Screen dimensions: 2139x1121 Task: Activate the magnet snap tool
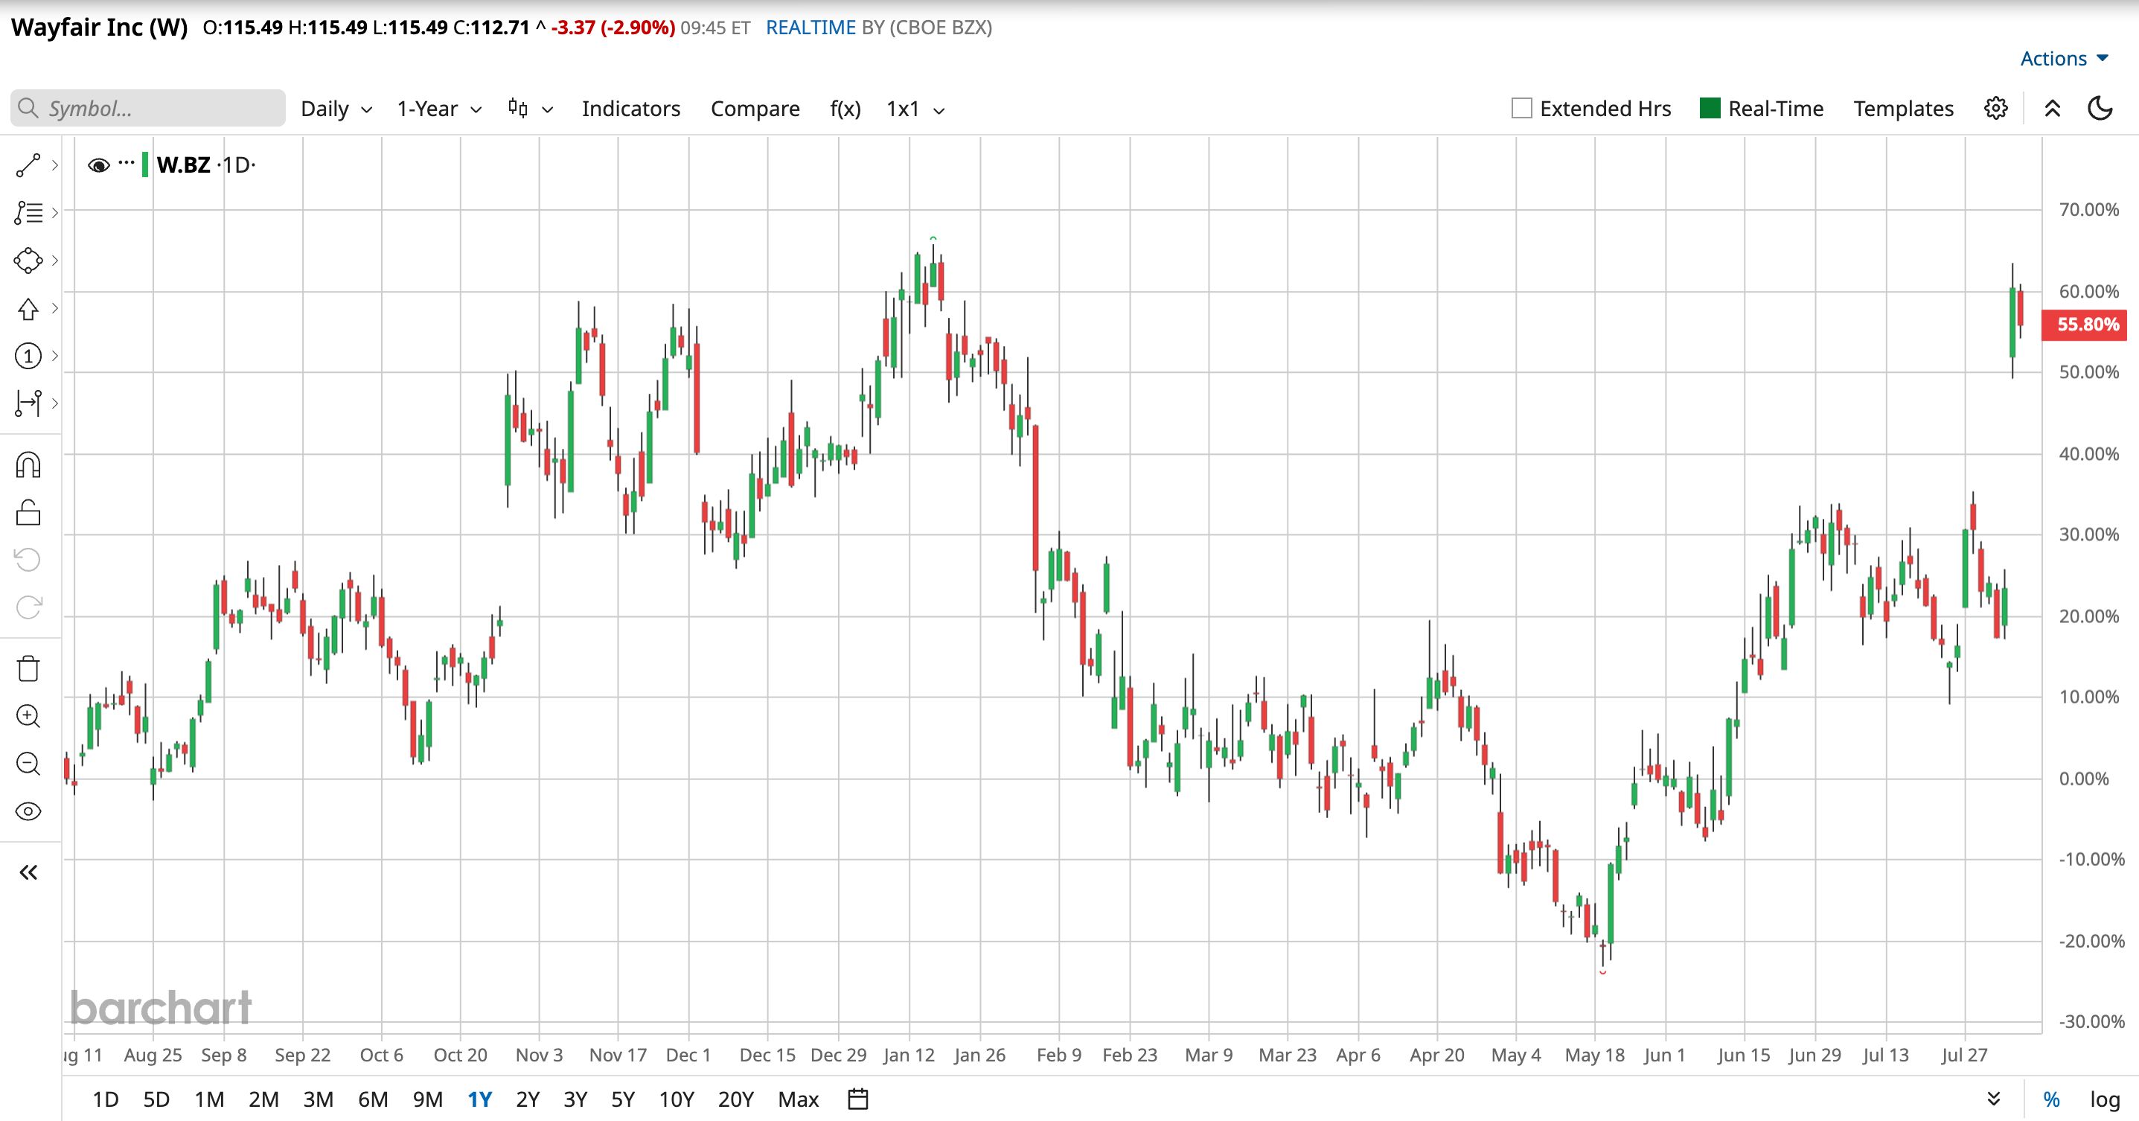click(28, 465)
